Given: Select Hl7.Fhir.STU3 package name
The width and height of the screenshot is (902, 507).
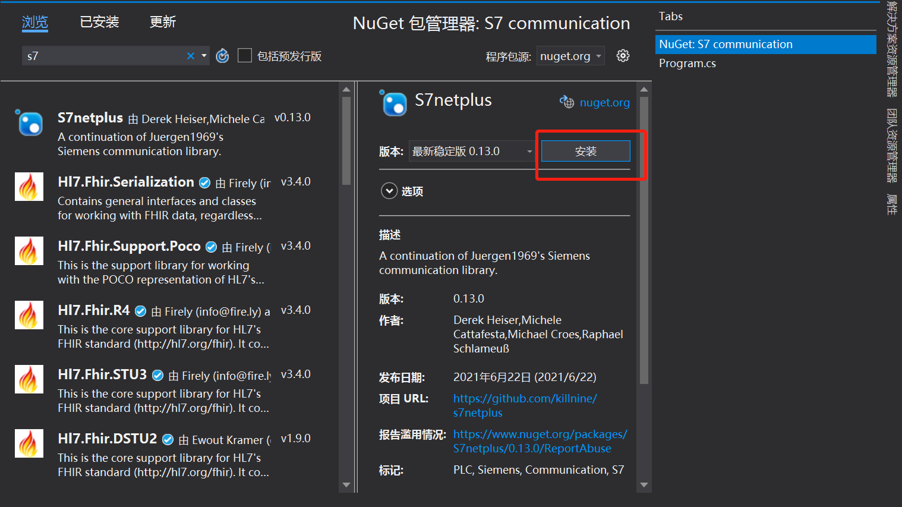Looking at the screenshot, I should point(102,374).
